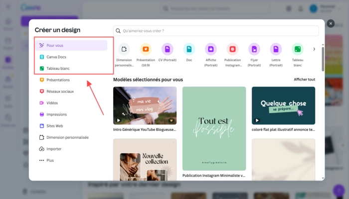Select the Flyer (Portrait) icon
This screenshot has width=349, height=199.
(x=254, y=49)
